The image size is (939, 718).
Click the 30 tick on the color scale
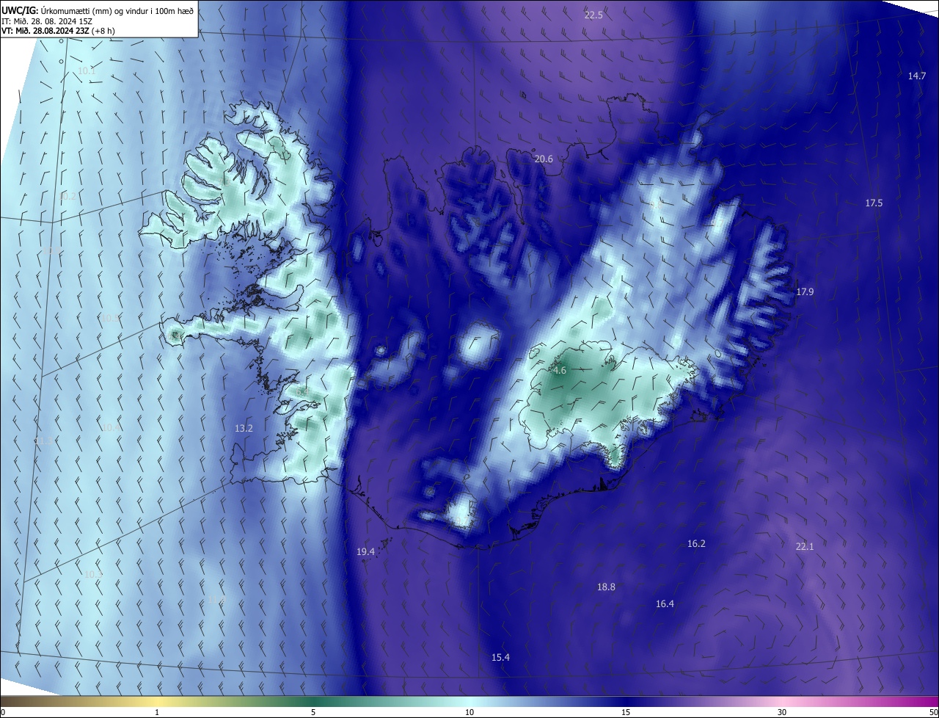click(x=782, y=713)
